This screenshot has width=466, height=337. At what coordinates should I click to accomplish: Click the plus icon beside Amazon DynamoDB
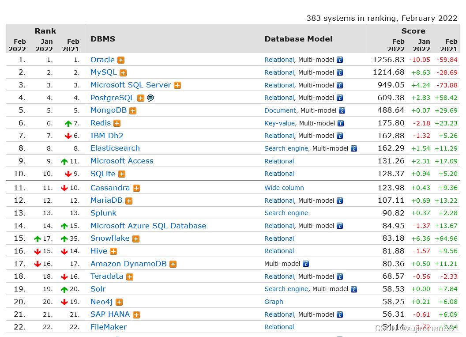(173, 264)
